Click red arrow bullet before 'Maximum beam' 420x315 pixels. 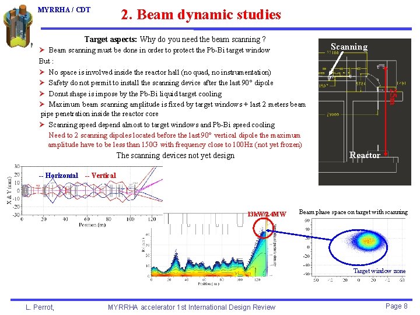42,104
